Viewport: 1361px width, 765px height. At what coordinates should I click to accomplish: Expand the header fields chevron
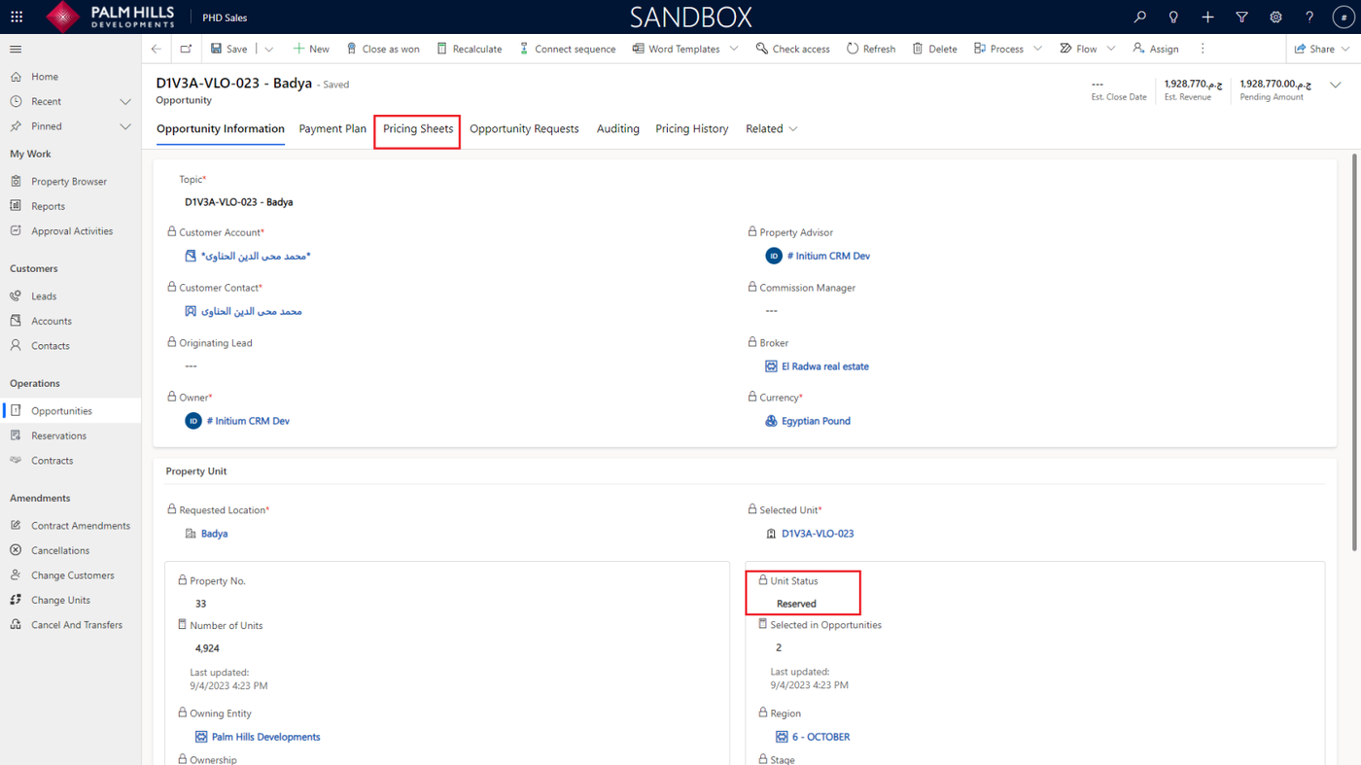(x=1336, y=86)
